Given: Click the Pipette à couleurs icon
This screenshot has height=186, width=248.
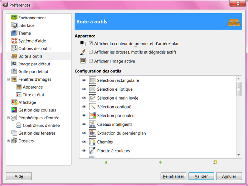Looking at the screenshot, I should [x=93, y=151].
